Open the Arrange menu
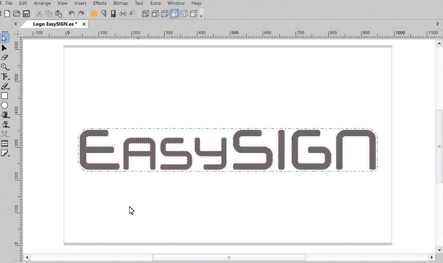The width and height of the screenshot is (443, 263). tap(42, 3)
